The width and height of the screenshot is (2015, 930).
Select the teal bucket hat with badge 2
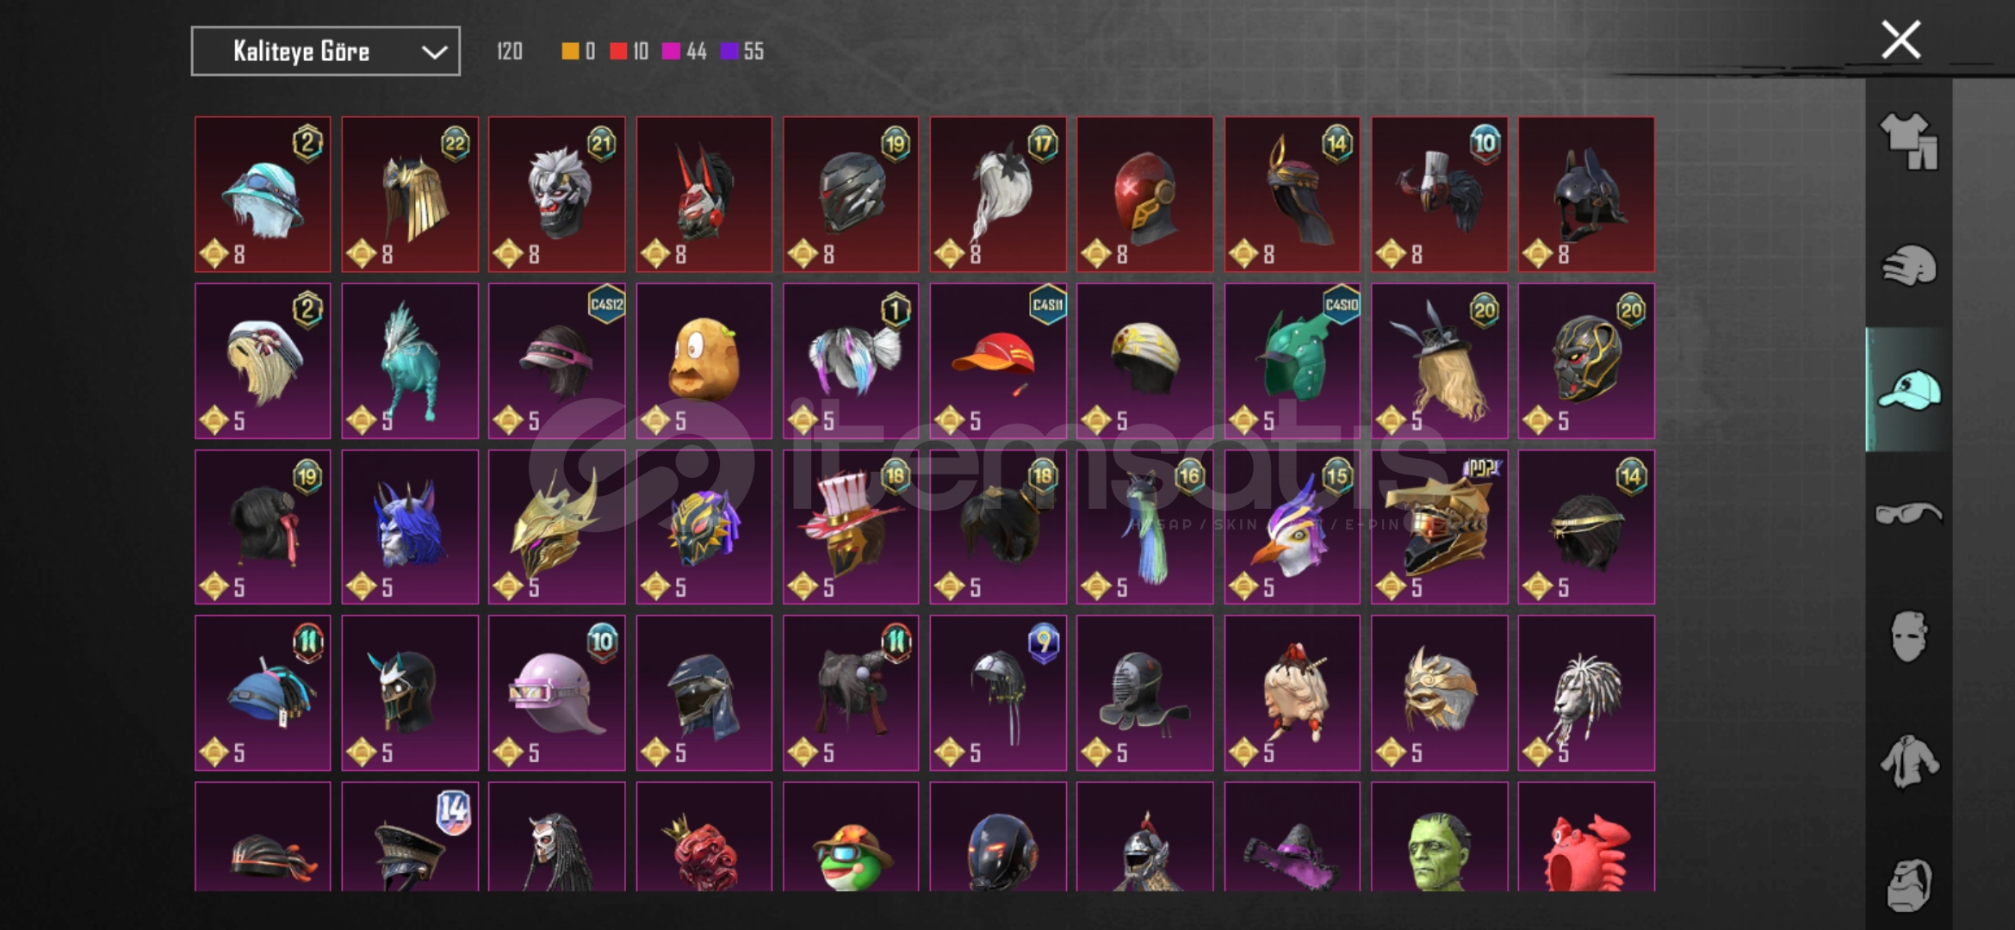coord(263,195)
